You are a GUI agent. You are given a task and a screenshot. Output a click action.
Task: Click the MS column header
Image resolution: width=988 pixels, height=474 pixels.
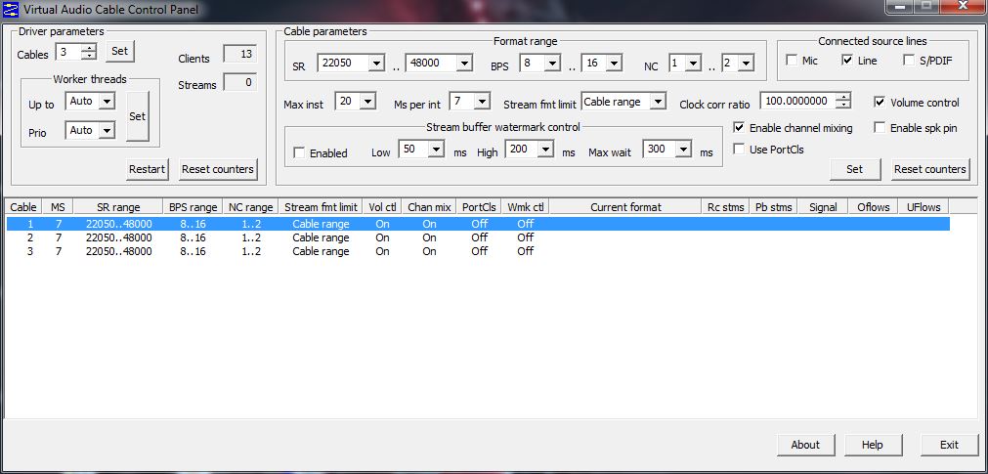[58, 207]
